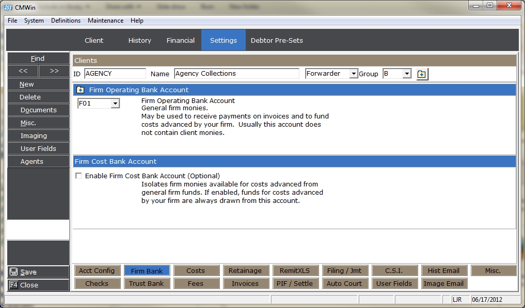Click the ID field containing AGENCY
525x308 pixels.
(115, 74)
